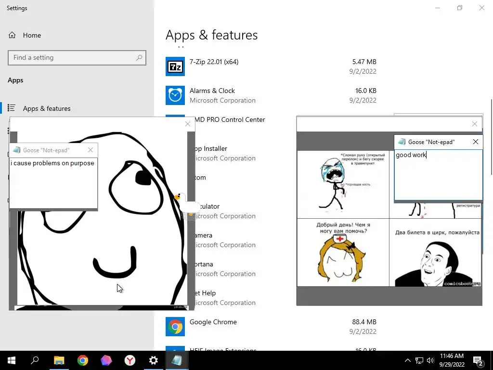Show hidden tray icons chevron
The width and height of the screenshot is (493, 370).
click(x=407, y=360)
